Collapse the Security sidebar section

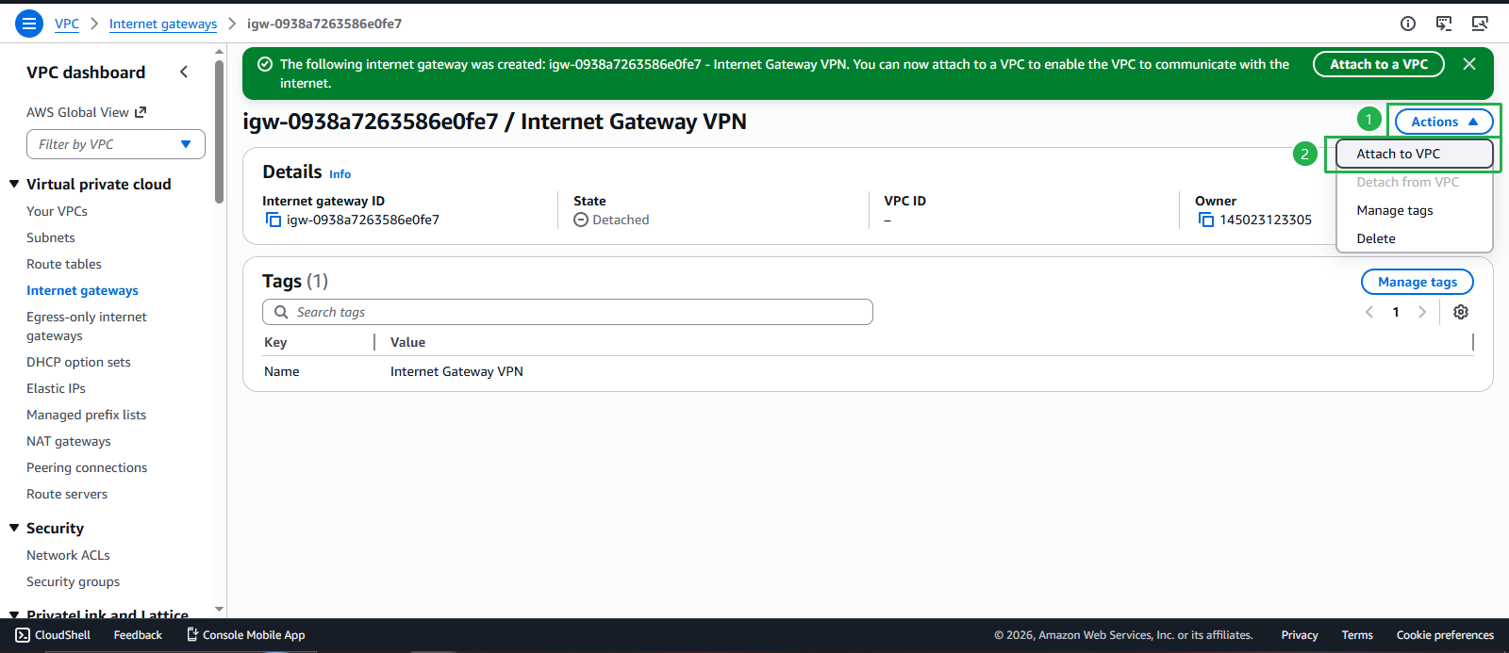[x=14, y=528]
